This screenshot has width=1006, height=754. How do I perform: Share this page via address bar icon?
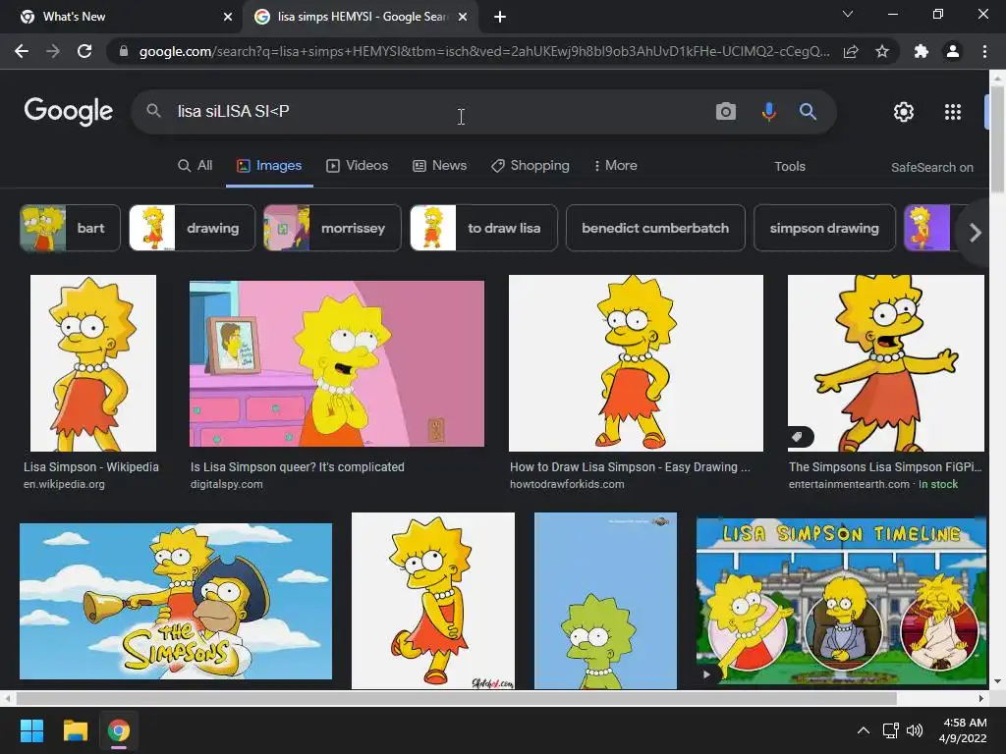(851, 51)
